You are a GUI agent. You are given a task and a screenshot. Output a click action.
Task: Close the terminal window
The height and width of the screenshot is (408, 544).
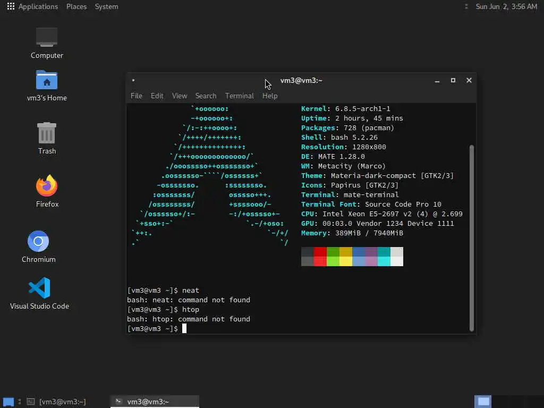click(469, 81)
